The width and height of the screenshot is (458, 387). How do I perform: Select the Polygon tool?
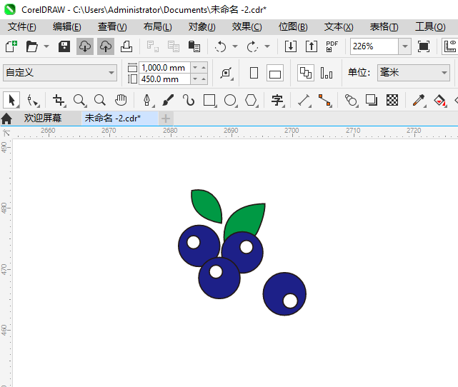251,101
